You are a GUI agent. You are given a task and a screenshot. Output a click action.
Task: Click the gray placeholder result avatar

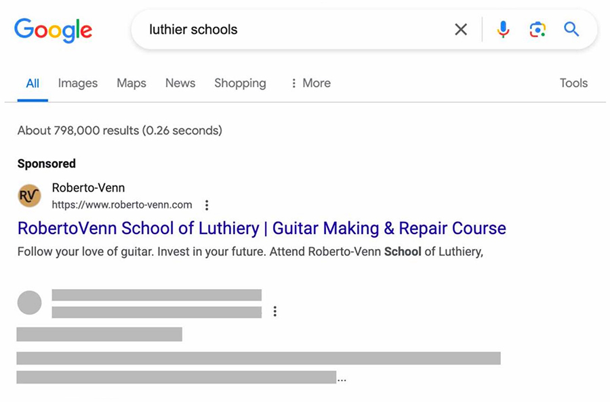29,303
